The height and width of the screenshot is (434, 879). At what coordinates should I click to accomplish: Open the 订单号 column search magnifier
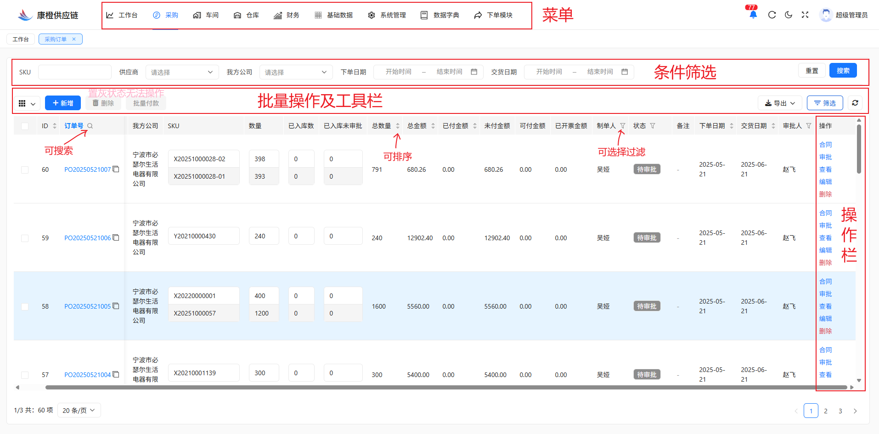(90, 125)
